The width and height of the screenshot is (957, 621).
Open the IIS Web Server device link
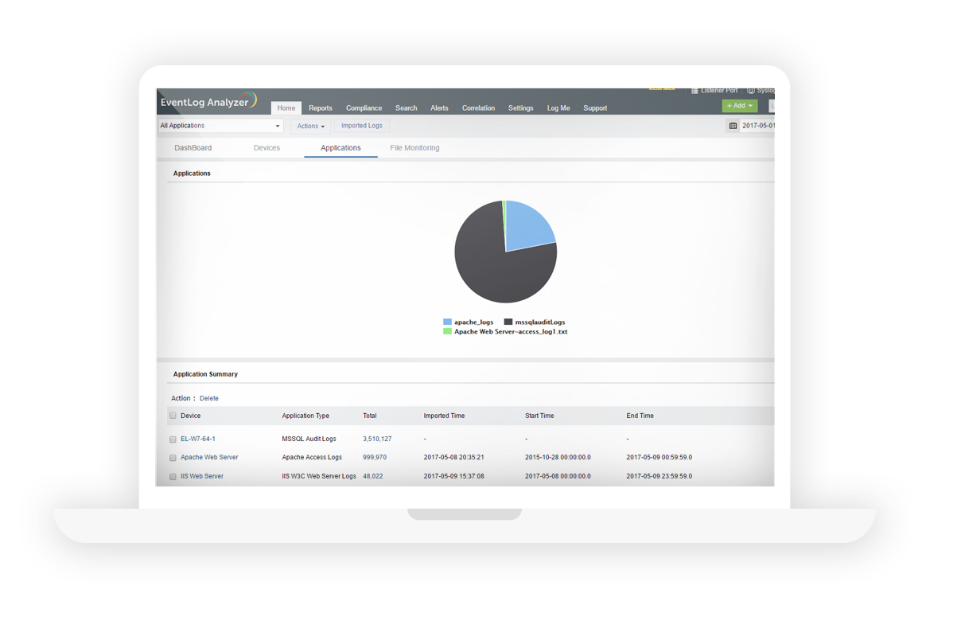202,476
